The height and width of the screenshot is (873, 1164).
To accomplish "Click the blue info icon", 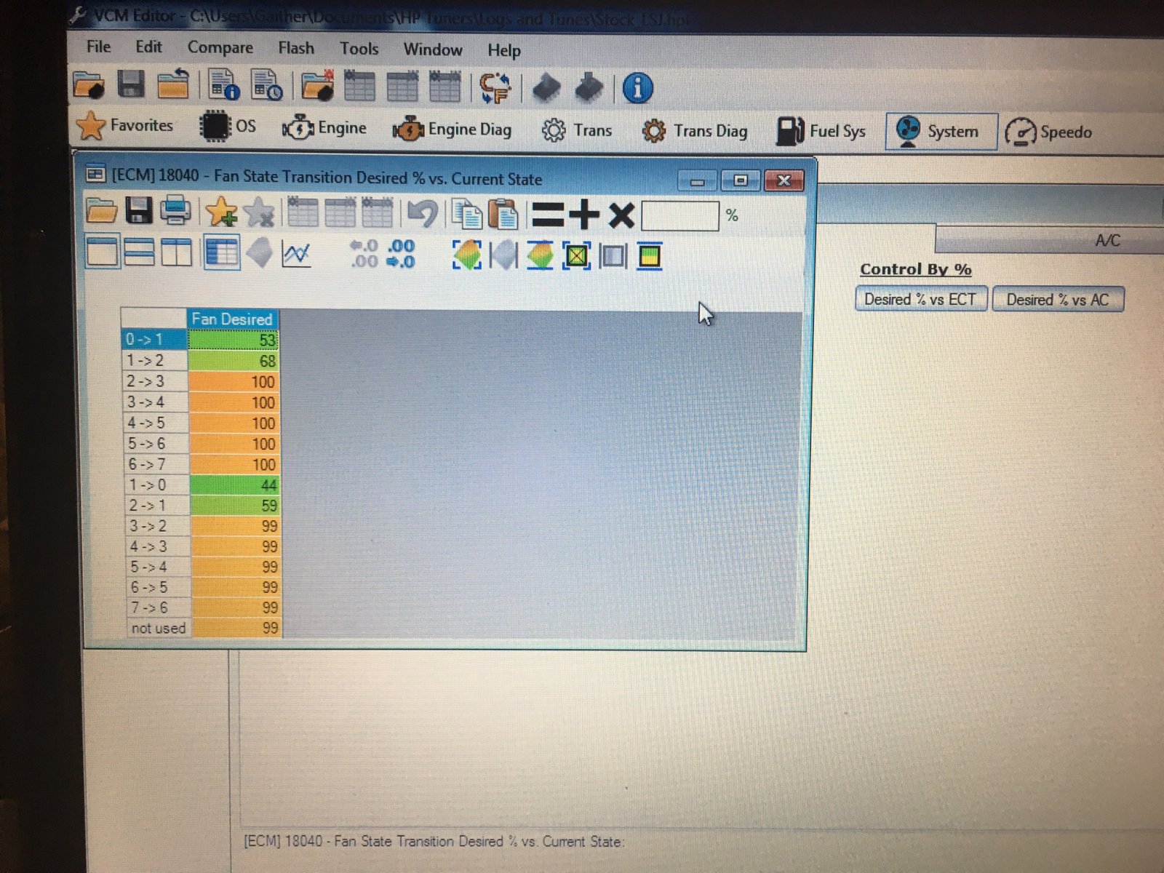I will 637,88.
